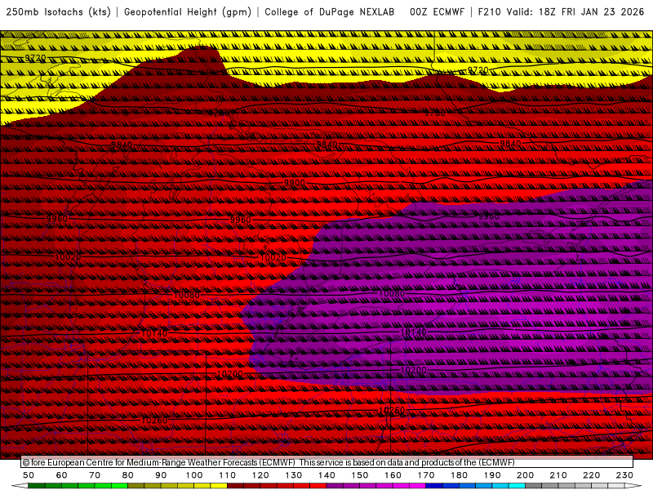Click the 'Geopotential Height (gpm)' title text
The height and width of the screenshot is (490, 653).
pyautogui.click(x=188, y=12)
